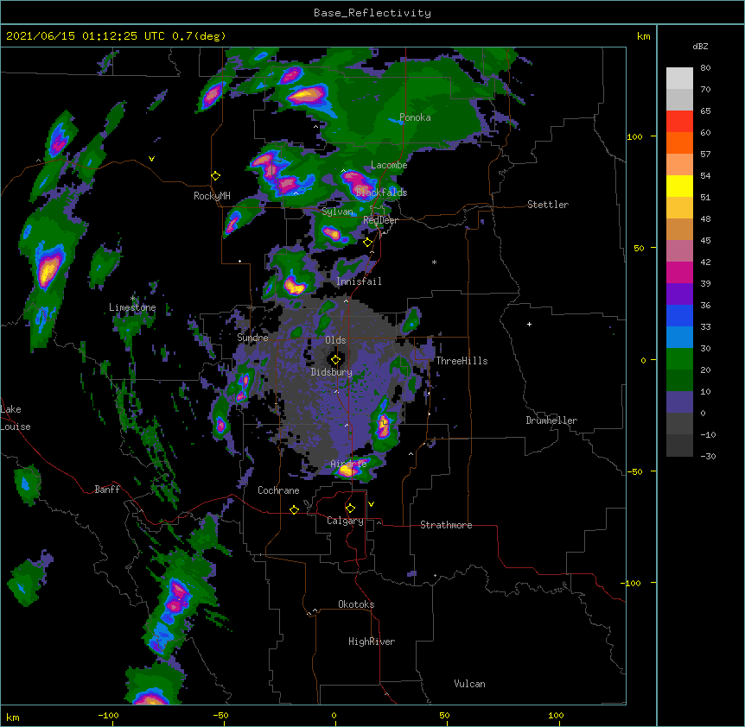This screenshot has width=745, height=727.
Task: Select the RedDeer label
Action: click(380, 220)
